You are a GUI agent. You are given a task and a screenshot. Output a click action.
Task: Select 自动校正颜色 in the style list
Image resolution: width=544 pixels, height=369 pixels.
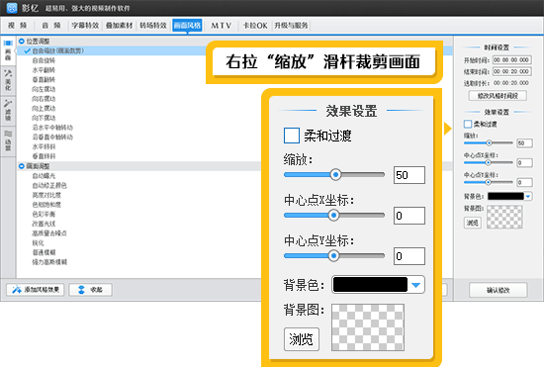[49, 185]
